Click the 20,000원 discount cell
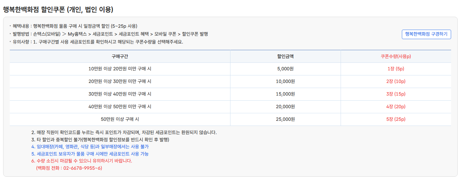 coord(285,107)
